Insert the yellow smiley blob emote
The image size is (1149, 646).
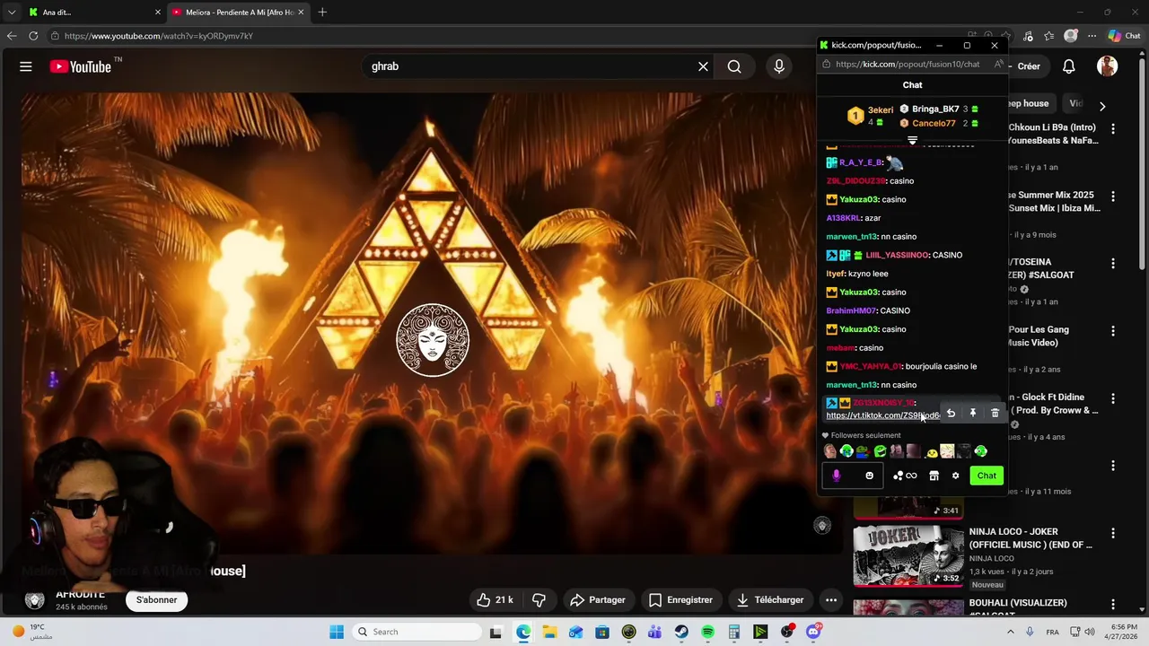tap(931, 452)
